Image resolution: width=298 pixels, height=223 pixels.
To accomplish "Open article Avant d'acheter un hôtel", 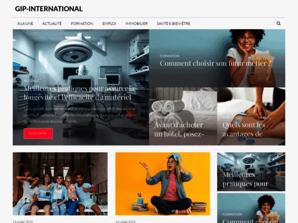I will click(x=179, y=130).
